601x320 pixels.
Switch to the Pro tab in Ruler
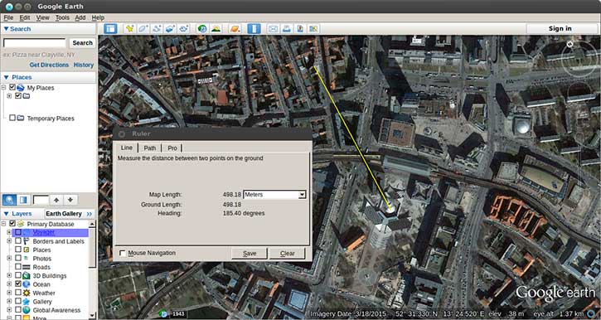click(172, 148)
